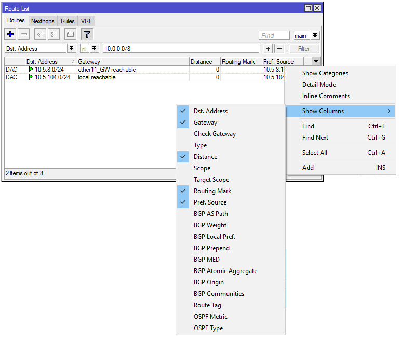Toggle the funnel Filter icon

[x=87, y=34]
